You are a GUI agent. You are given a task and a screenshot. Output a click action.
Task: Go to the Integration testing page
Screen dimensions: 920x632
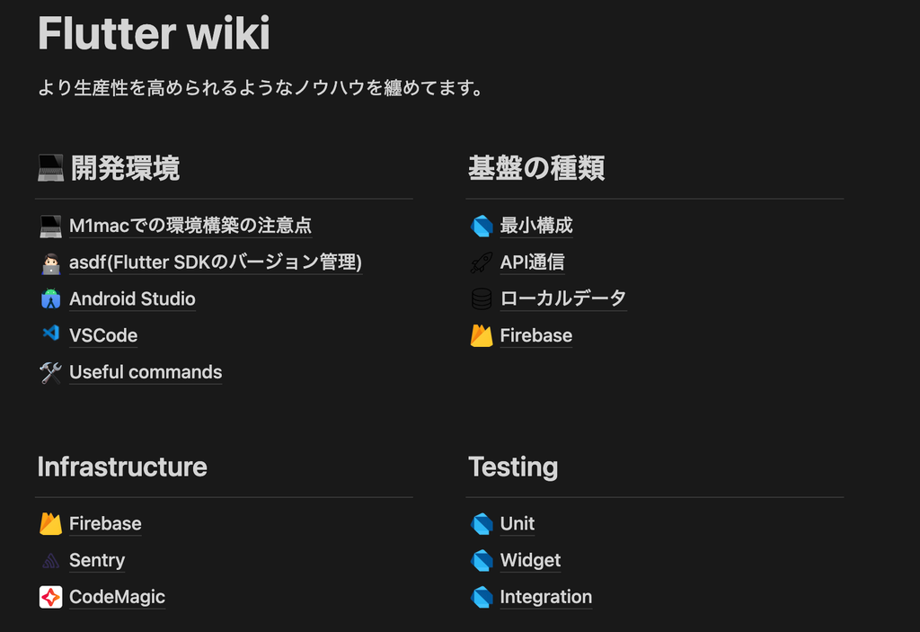[x=546, y=597]
